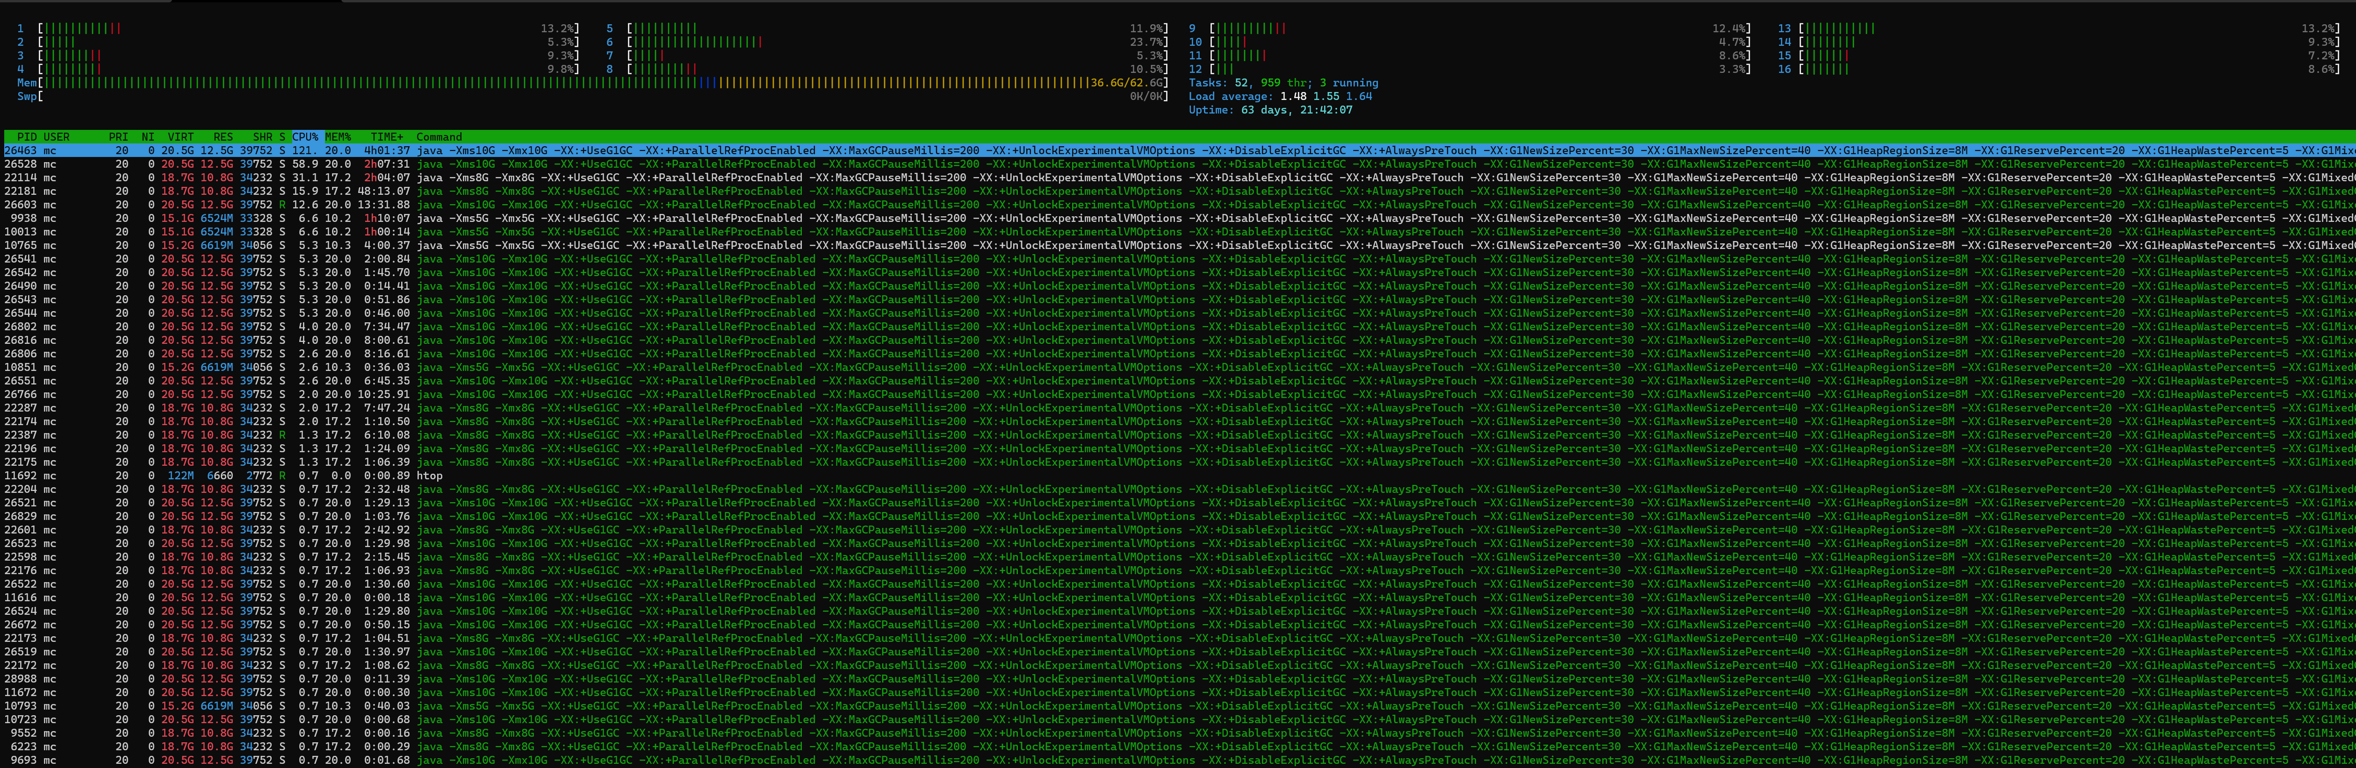The width and height of the screenshot is (2356, 768).
Task: Click the PRI column header
Action: [119, 137]
